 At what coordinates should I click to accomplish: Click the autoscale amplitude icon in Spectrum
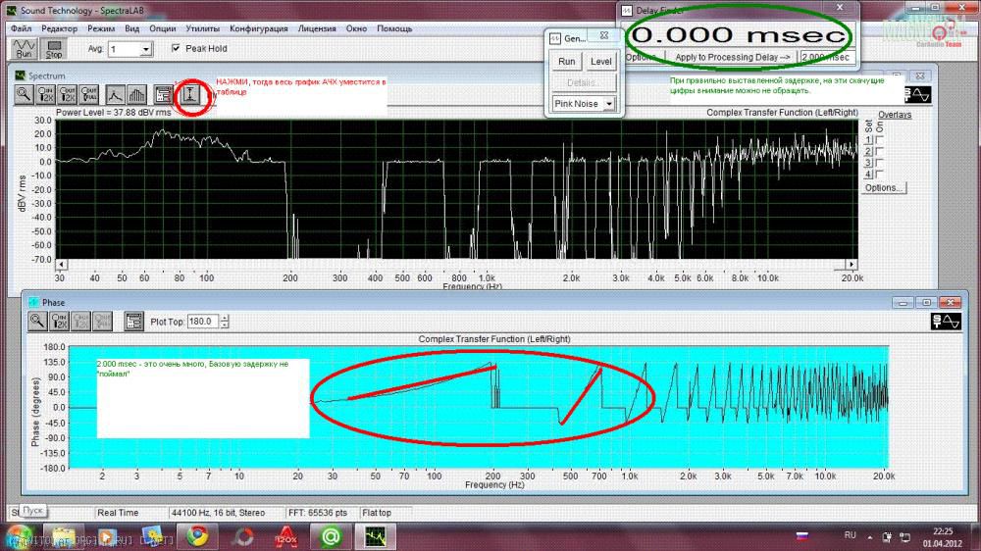[190, 94]
